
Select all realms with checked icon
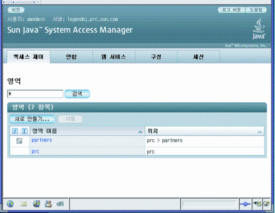[x=15, y=131]
